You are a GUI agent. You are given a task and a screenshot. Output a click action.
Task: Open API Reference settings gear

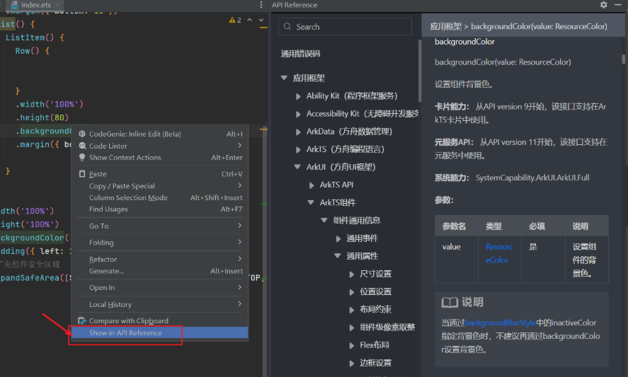click(603, 5)
